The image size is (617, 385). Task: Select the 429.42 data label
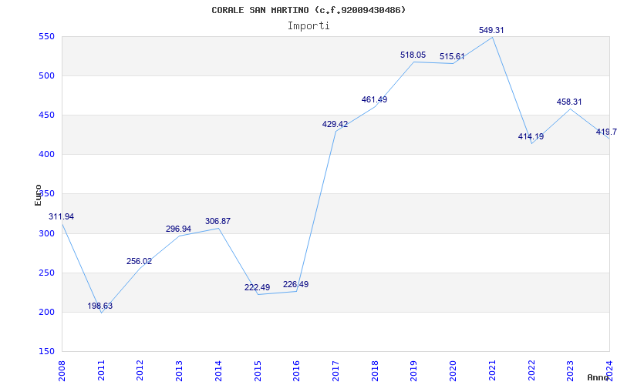(335, 124)
